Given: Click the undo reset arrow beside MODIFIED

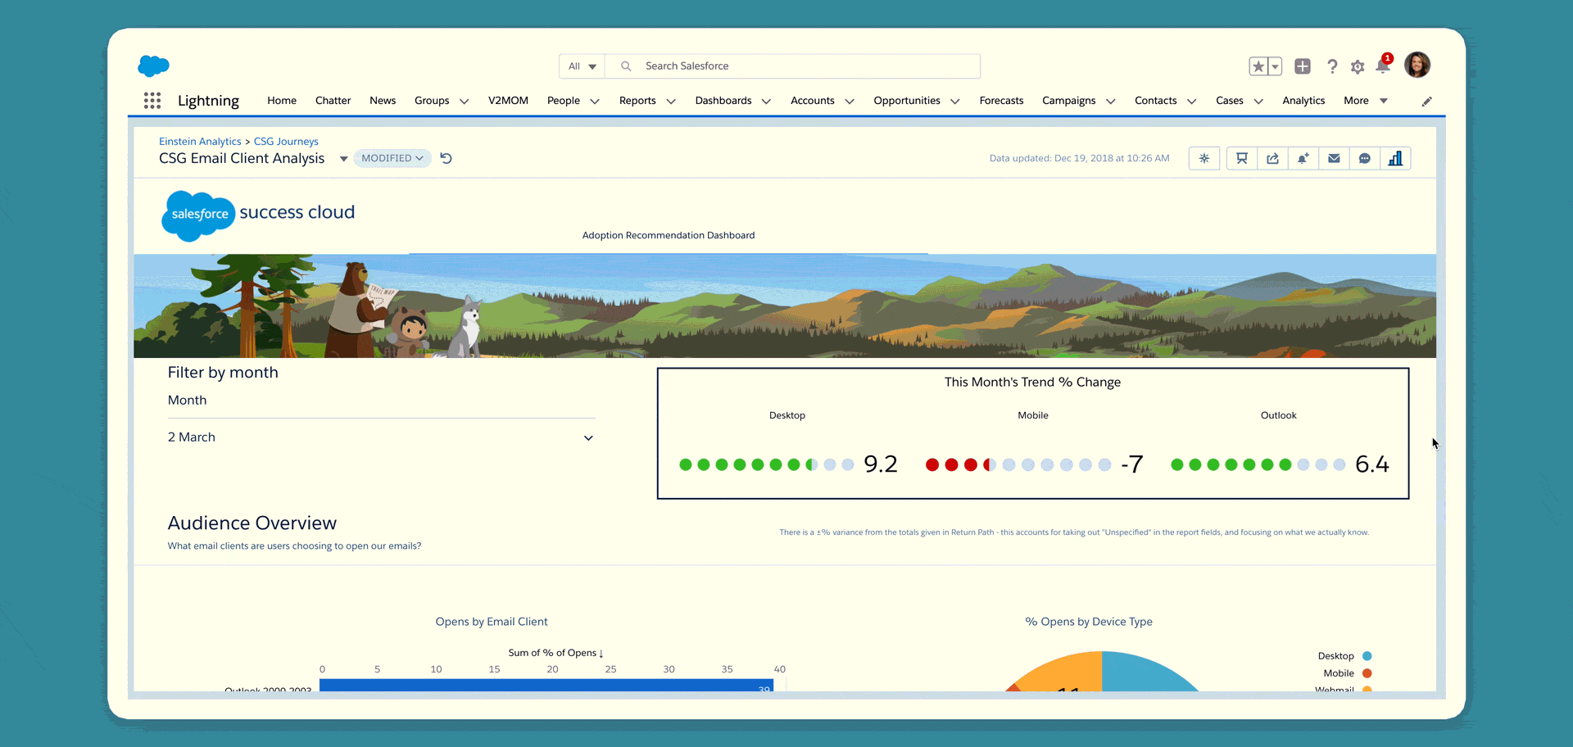Looking at the screenshot, I should [446, 158].
